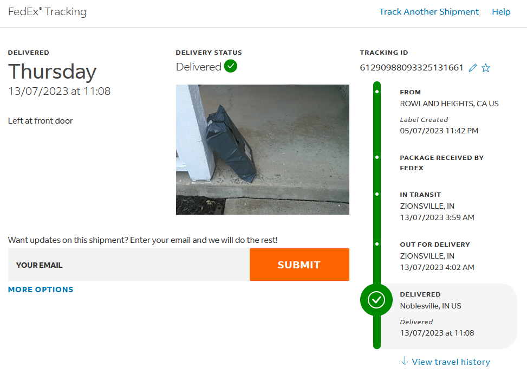This screenshot has height=373, width=527.
Task: Click the Out for Delivery timeline dot
Action: pyautogui.click(x=377, y=244)
